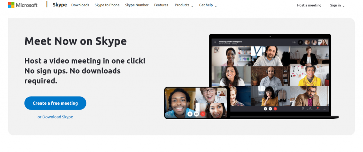Open the Downloads menu item

[x=80, y=5]
